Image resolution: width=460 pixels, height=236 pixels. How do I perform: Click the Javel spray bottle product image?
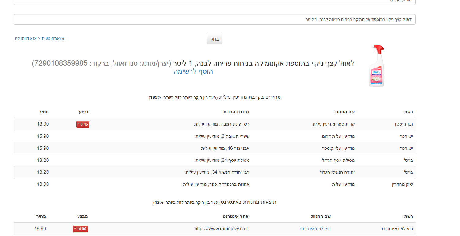pyautogui.click(x=377, y=66)
